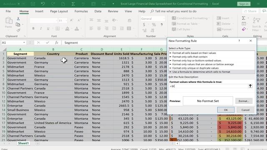
Task: Switch to the Insert tab
Action: pyautogui.click(x=39, y=11)
